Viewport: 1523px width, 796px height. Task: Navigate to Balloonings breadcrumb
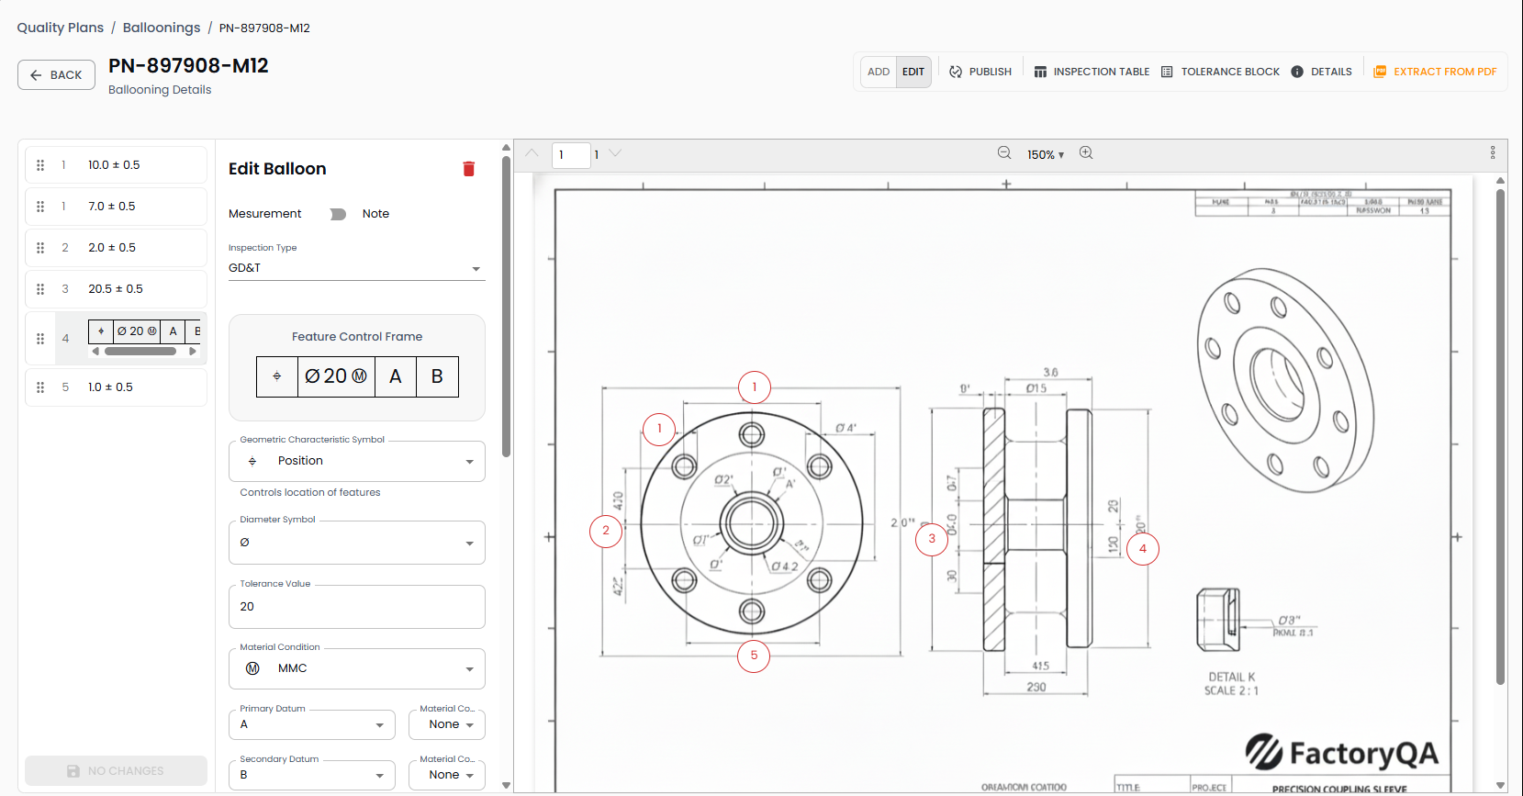pyautogui.click(x=162, y=28)
